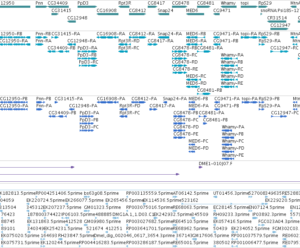Select the RH09233.3prime EST

coord(215,218)
